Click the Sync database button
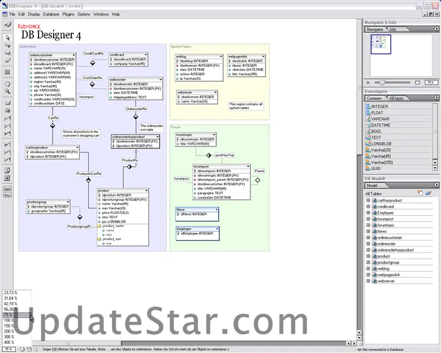 point(7,188)
